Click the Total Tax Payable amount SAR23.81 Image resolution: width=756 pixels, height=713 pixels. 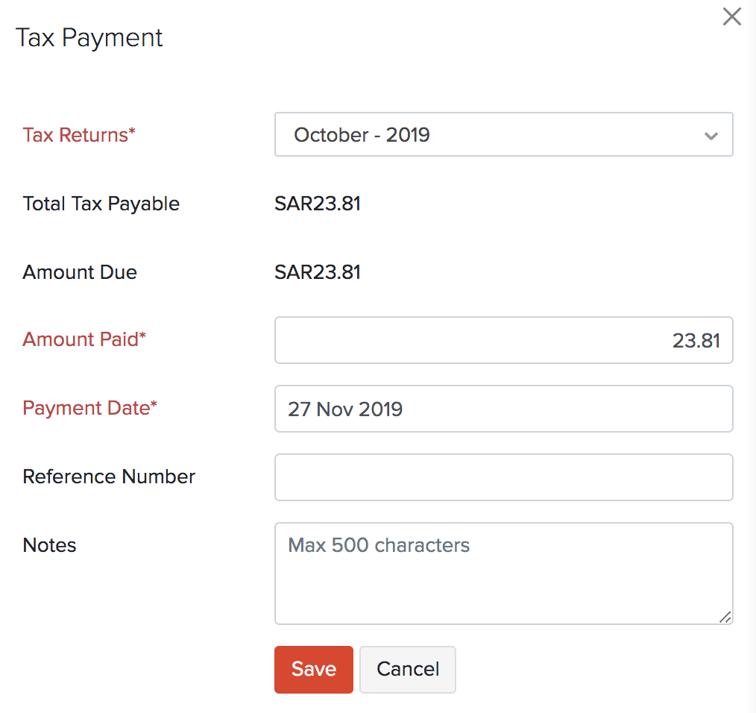click(x=318, y=203)
